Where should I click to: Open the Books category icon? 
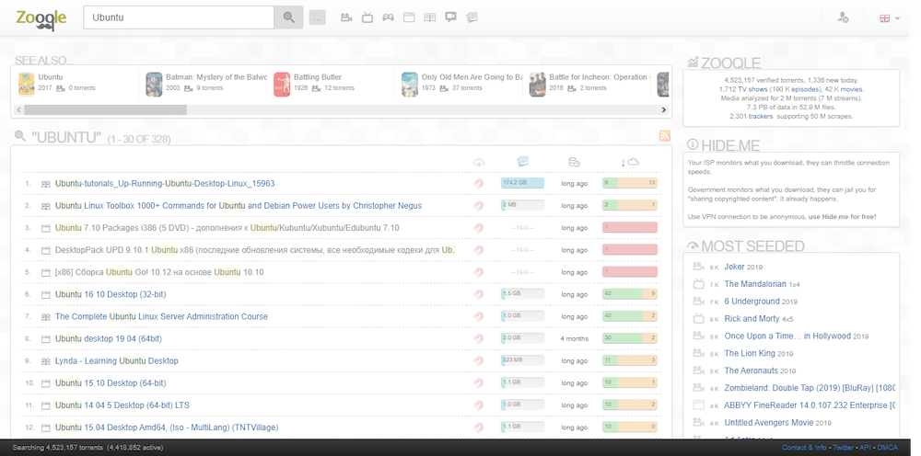click(x=430, y=17)
